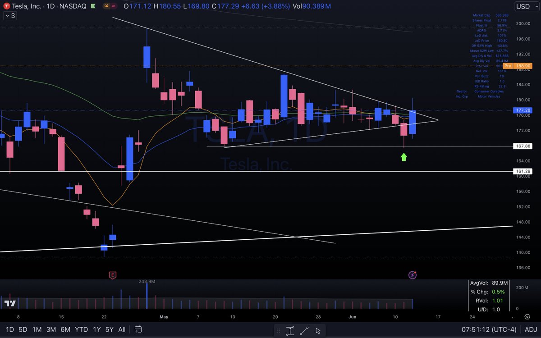This screenshot has width=541, height=338.
Task: Click the earnings E marker on timeline
Action: click(113, 274)
